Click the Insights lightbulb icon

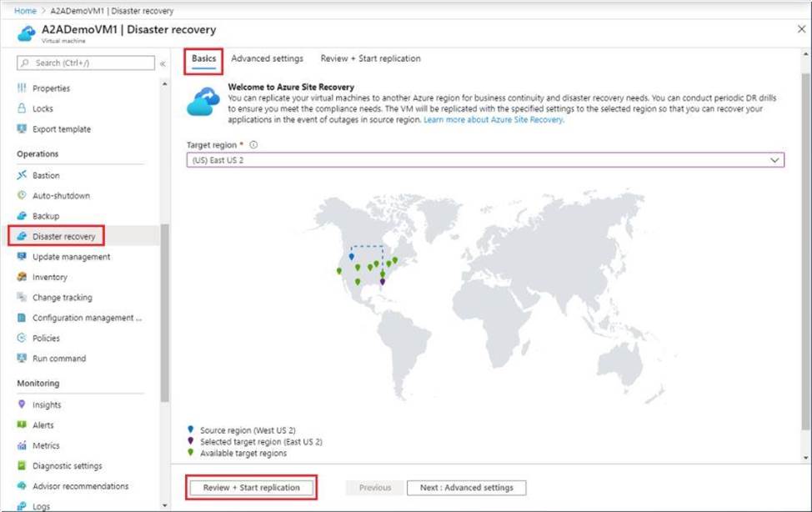click(23, 404)
